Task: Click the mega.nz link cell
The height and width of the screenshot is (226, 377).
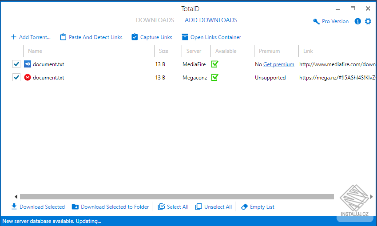Action: 337,78
